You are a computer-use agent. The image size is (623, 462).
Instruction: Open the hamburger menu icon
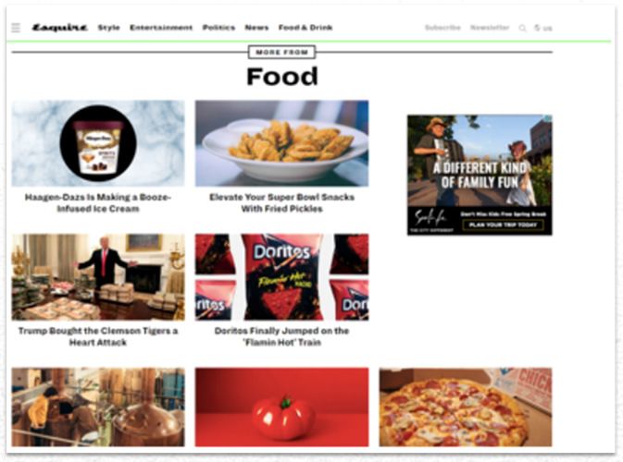[16, 28]
